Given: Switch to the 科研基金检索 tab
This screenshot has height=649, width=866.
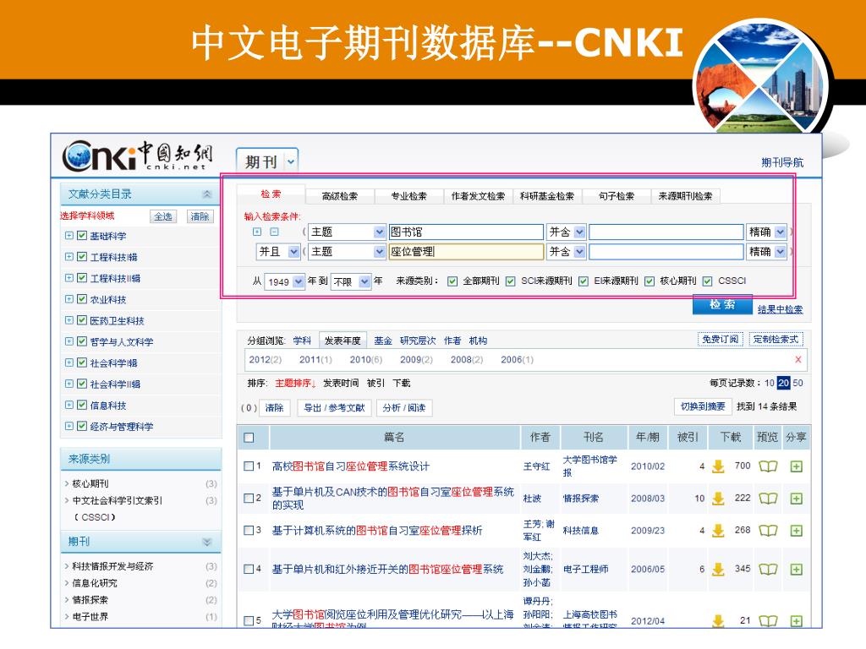Looking at the screenshot, I should coord(547,196).
